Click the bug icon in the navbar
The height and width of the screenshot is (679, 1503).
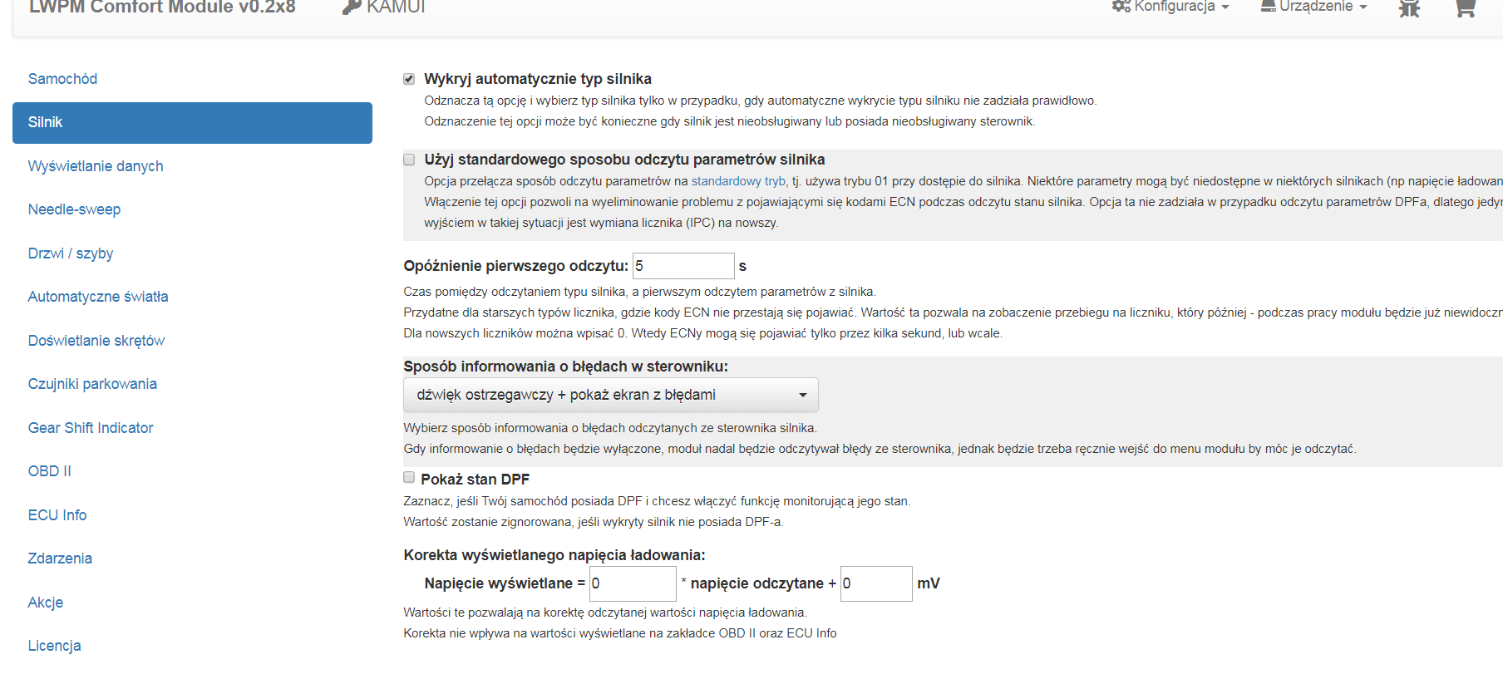click(1409, 7)
